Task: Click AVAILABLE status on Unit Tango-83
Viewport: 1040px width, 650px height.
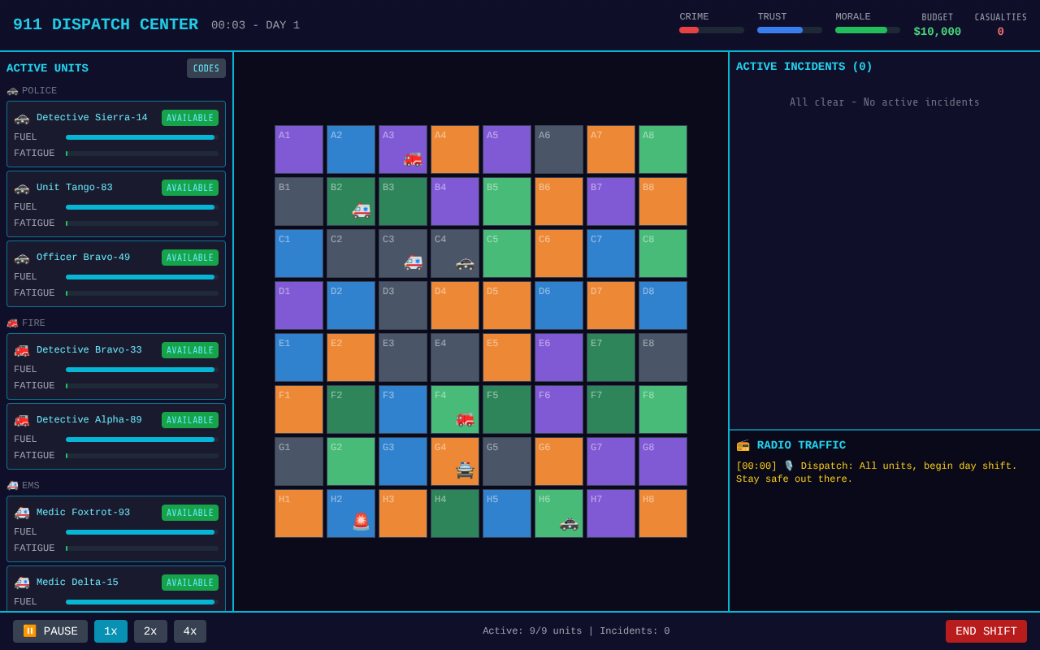Action: (190, 188)
